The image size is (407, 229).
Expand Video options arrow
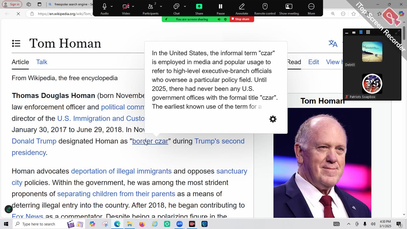coord(133,6)
